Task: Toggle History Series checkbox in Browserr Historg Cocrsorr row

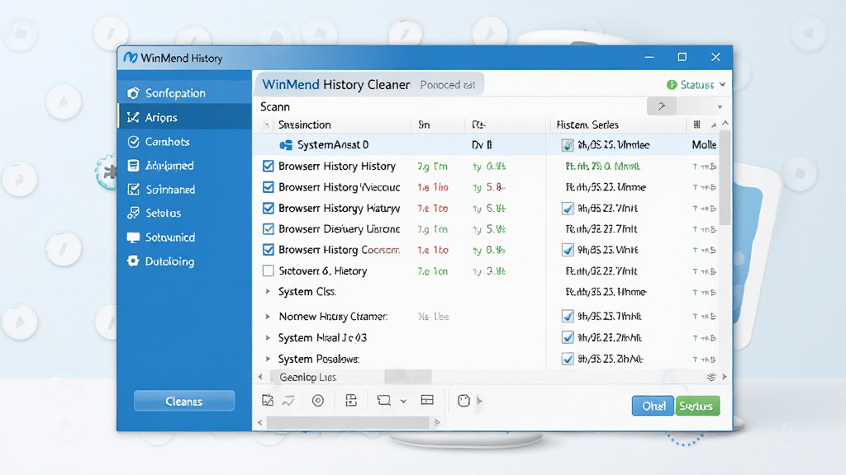Action: click(568, 250)
